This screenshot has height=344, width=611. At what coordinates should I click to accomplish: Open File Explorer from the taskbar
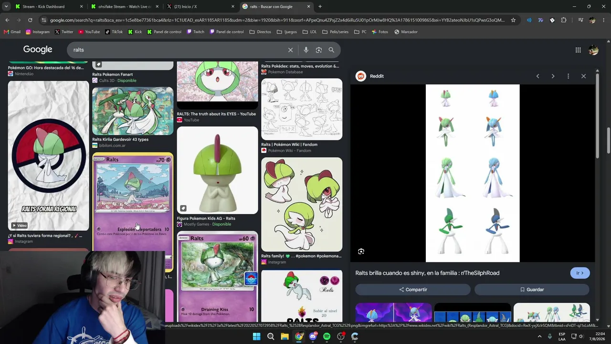point(284,336)
